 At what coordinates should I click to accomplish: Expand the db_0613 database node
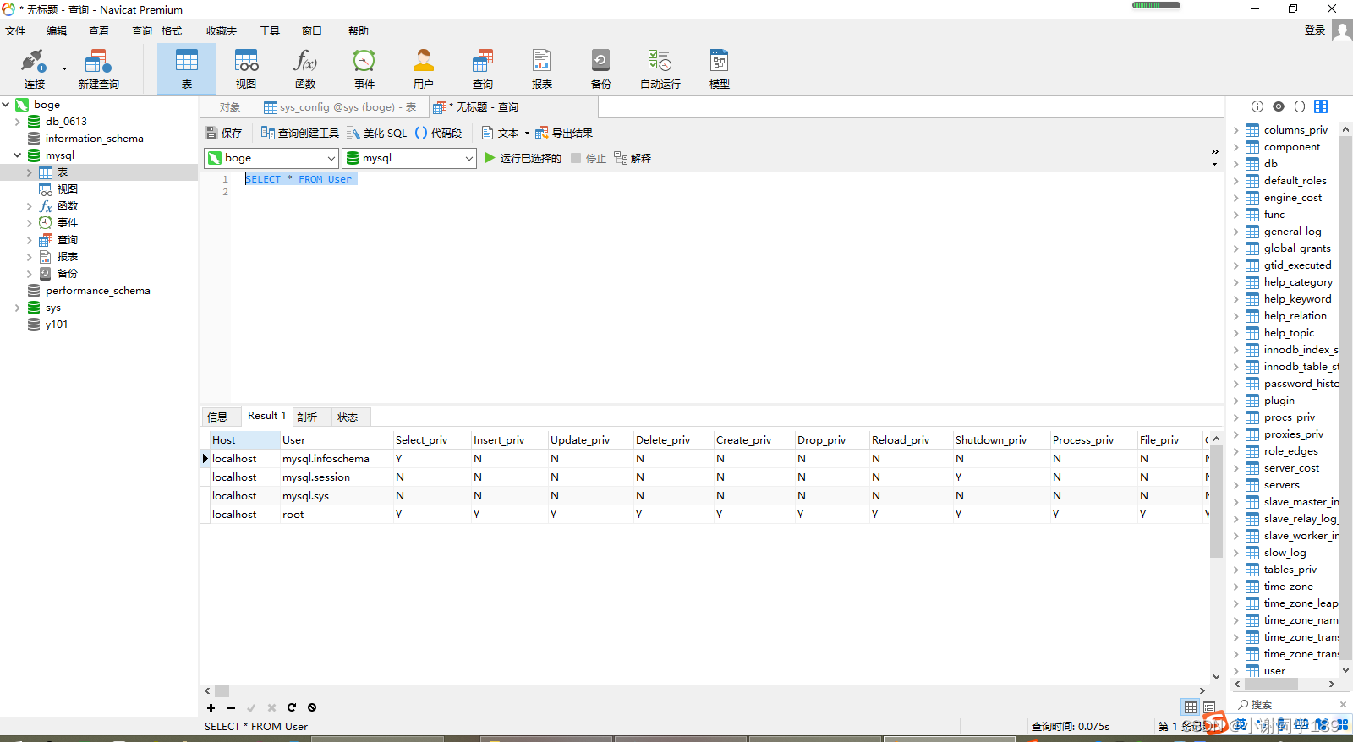pyautogui.click(x=18, y=122)
